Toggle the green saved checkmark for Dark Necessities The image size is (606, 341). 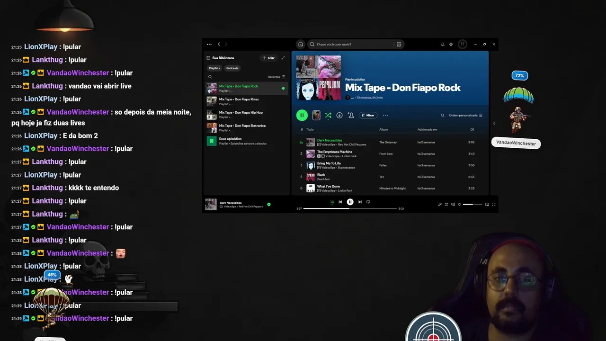tap(269, 204)
